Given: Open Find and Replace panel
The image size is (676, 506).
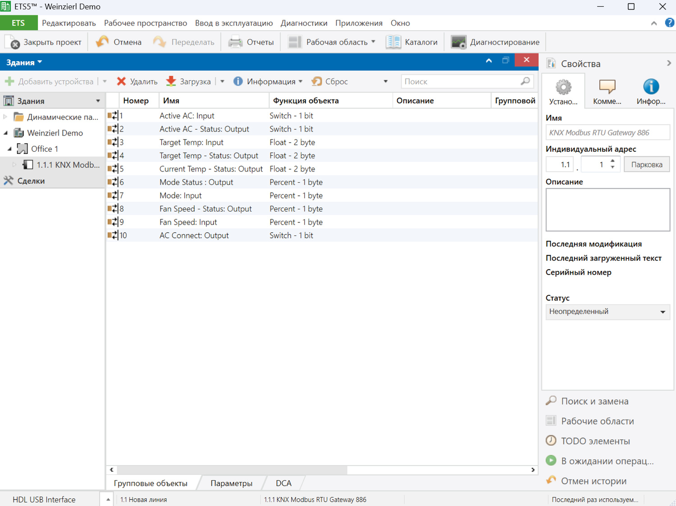Looking at the screenshot, I should (594, 401).
